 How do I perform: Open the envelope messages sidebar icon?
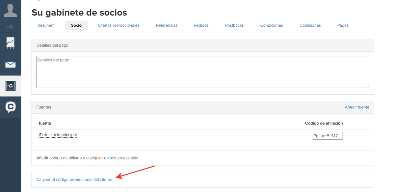11,65
